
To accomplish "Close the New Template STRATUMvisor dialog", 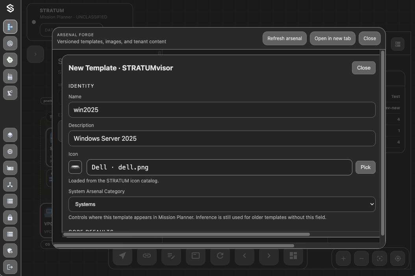I will [x=364, y=68].
